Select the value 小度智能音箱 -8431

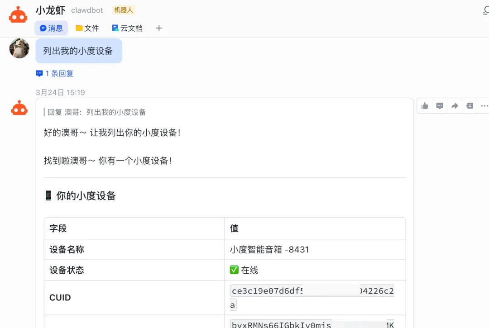pyautogui.click(x=269, y=249)
